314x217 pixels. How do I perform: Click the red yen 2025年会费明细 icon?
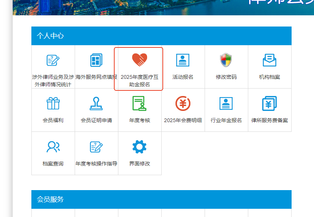pyautogui.click(x=183, y=103)
